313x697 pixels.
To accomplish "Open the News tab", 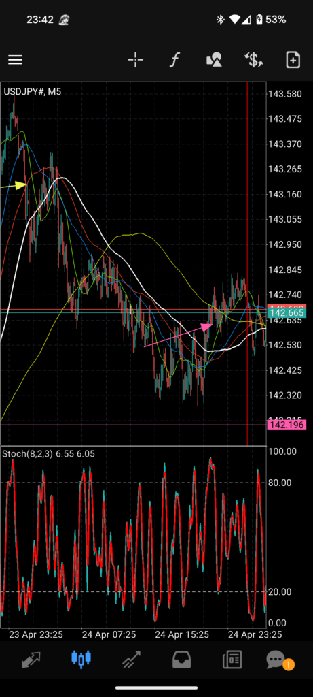I will pos(232,660).
